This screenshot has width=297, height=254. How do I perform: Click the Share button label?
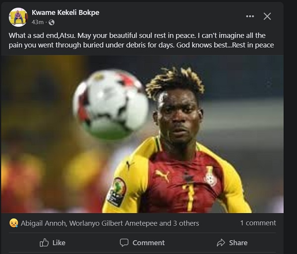[x=238, y=243]
